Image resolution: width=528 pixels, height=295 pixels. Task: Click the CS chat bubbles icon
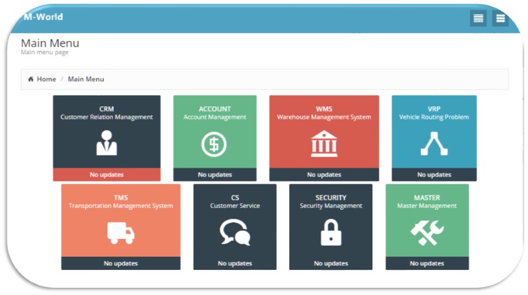(x=235, y=232)
